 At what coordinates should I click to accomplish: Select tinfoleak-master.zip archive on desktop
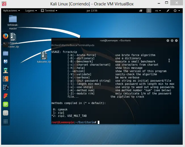(13, 40)
